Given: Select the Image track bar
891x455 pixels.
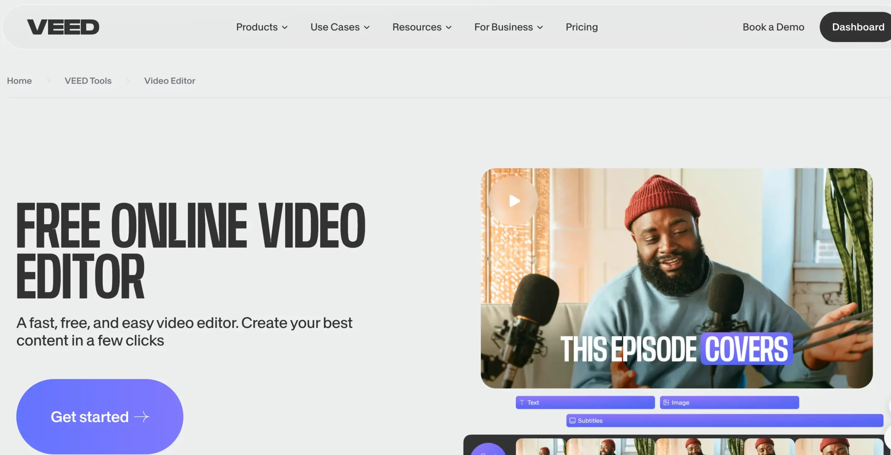Looking at the screenshot, I should tap(730, 402).
